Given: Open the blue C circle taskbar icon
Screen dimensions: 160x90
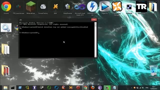Looking at the screenshot, I should pyautogui.click(x=56, y=88).
